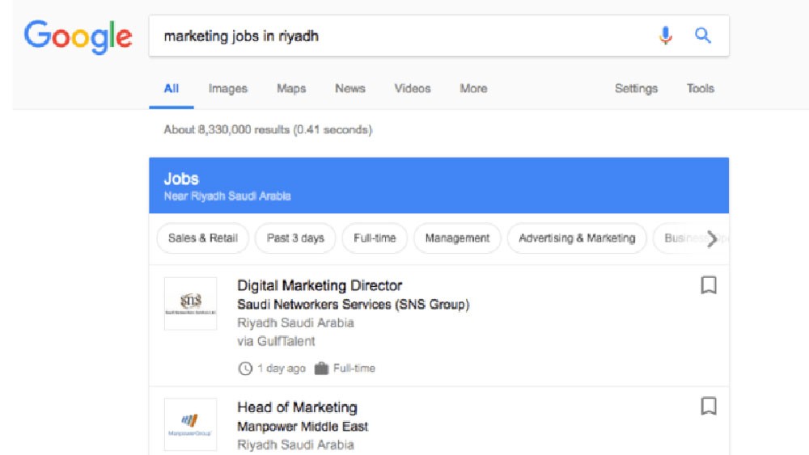Bookmark the Digital Marketing Director job
Image resolution: width=809 pixels, height=455 pixels.
709,285
